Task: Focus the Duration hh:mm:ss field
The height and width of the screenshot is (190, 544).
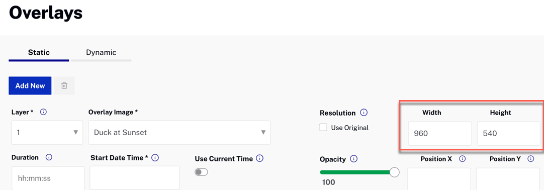Action: coord(48,178)
